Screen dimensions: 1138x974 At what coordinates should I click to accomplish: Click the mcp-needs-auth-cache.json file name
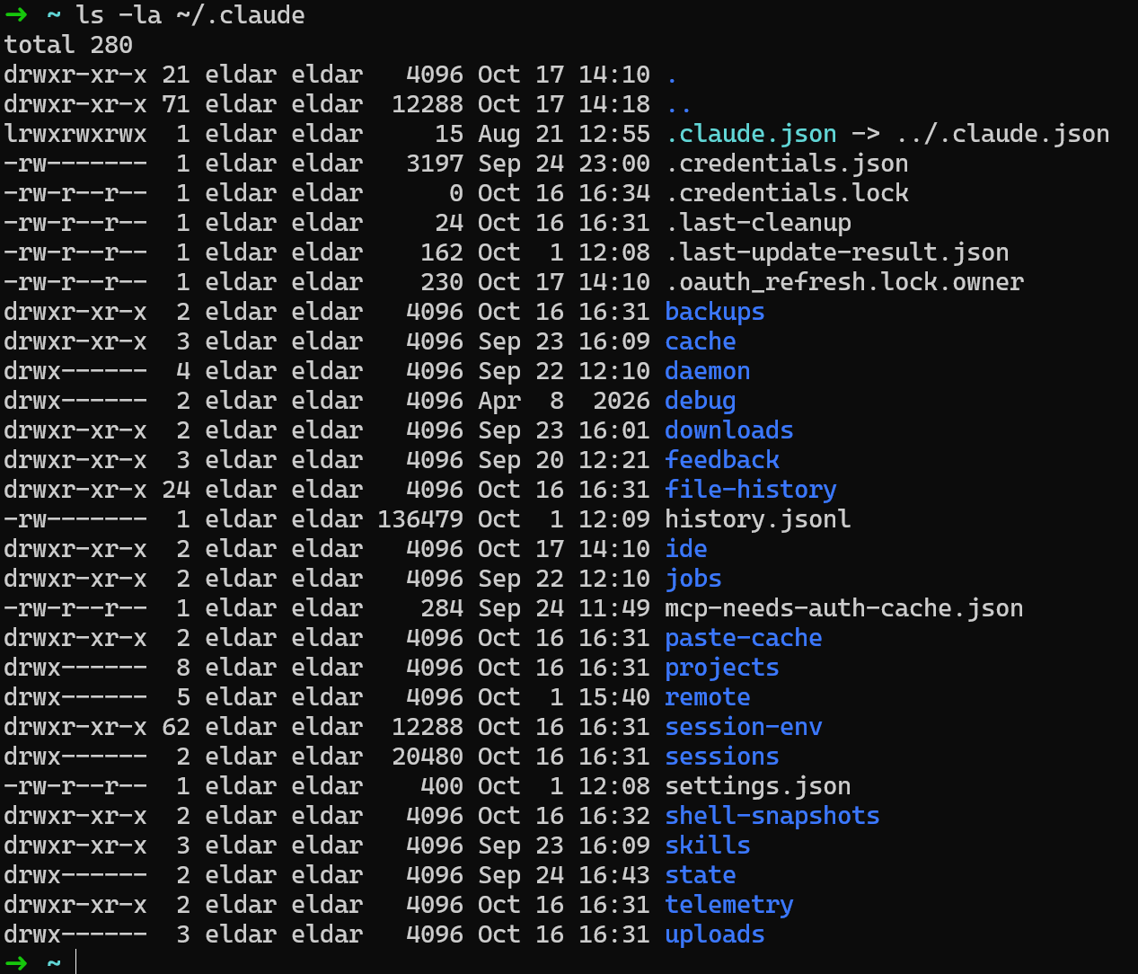844,608
